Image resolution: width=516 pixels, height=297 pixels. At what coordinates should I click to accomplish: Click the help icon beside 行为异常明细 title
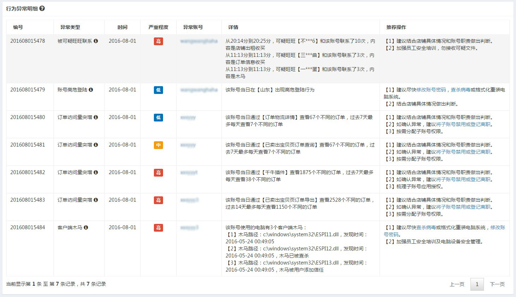click(42, 8)
